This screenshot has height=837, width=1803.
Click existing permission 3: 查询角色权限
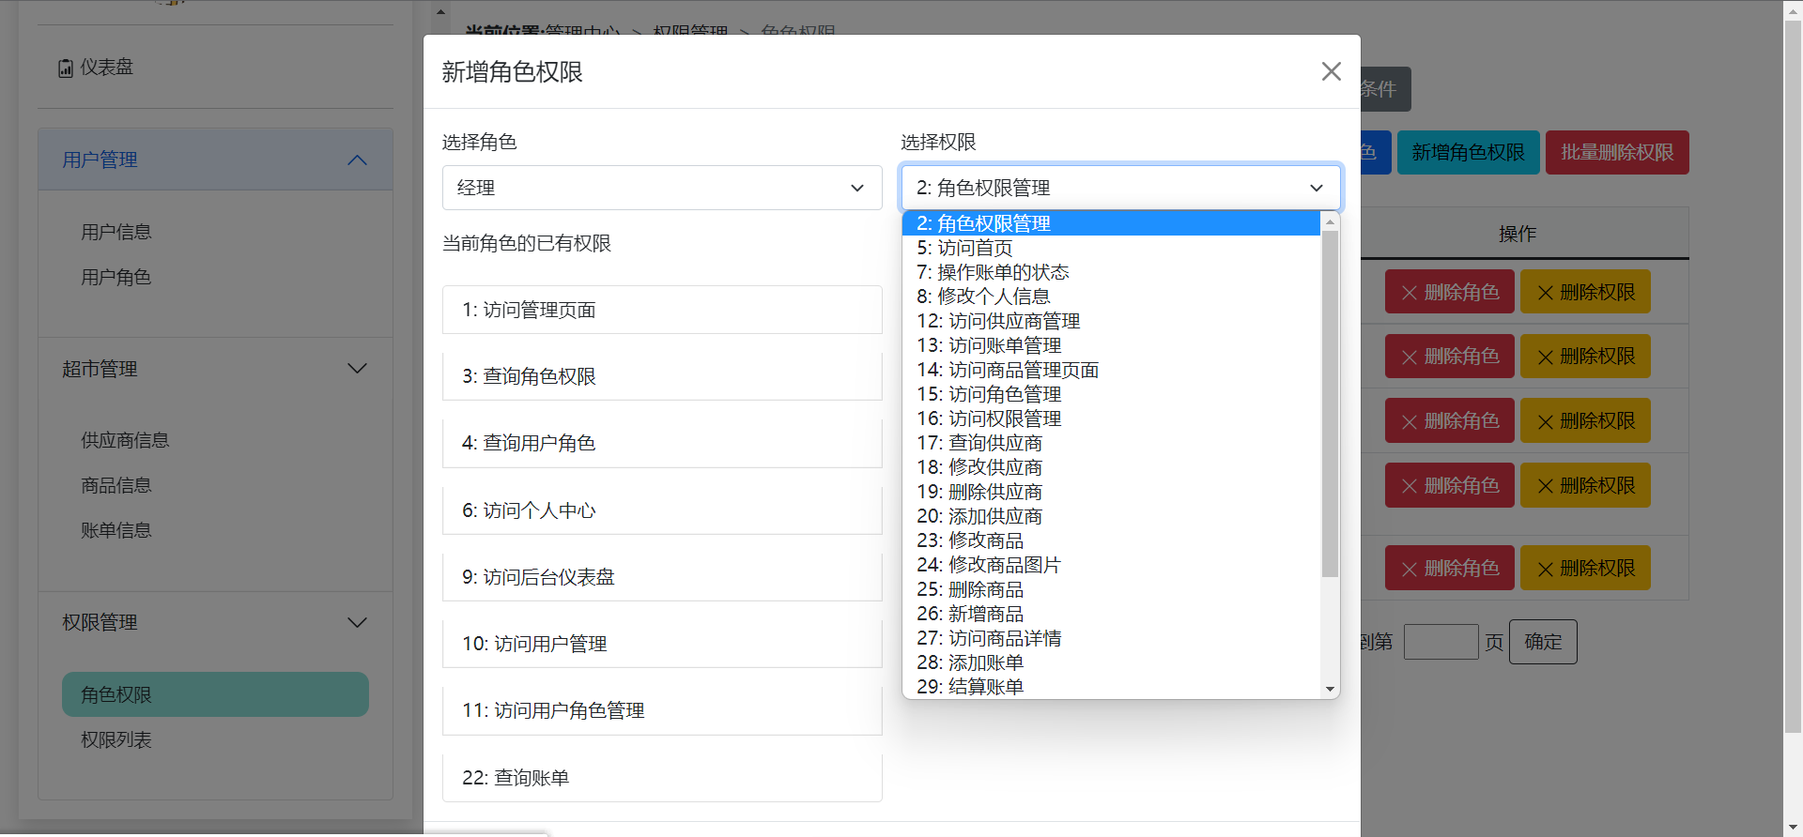tap(662, 376)
